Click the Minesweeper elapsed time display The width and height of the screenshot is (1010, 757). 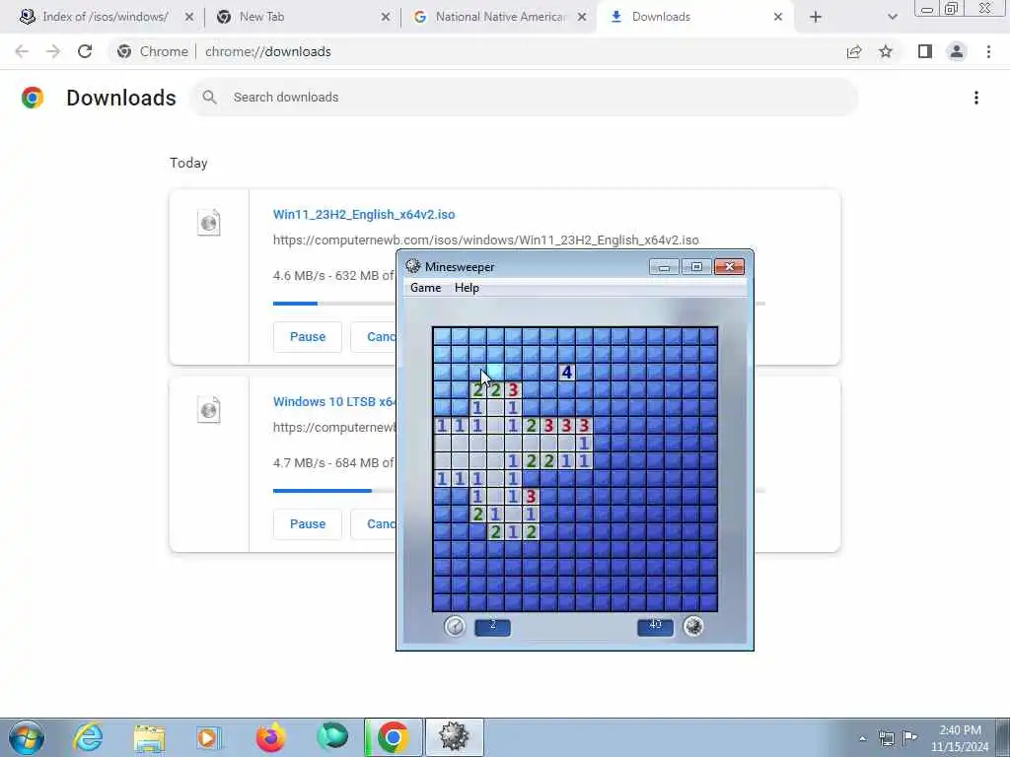(x=493, y=627)
